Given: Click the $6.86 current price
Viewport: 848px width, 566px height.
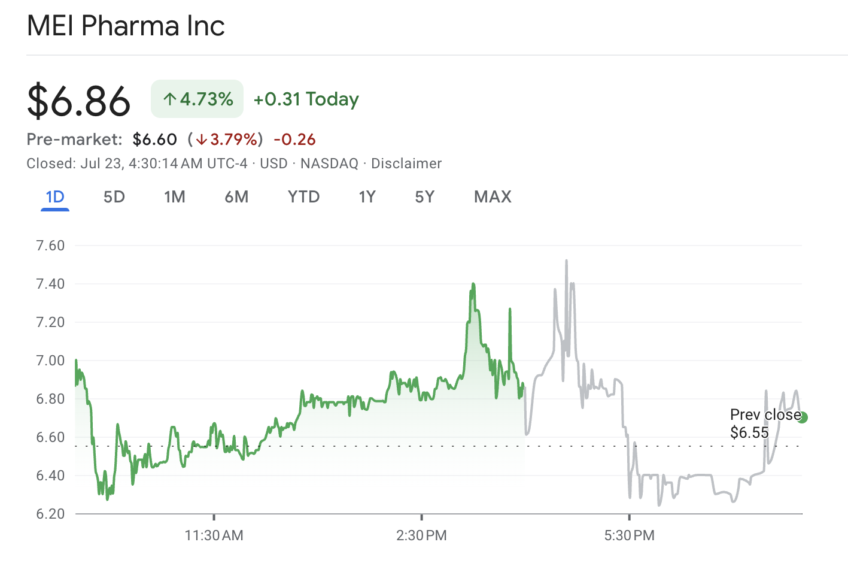Looking at the screenshot, I should point(78,101).
